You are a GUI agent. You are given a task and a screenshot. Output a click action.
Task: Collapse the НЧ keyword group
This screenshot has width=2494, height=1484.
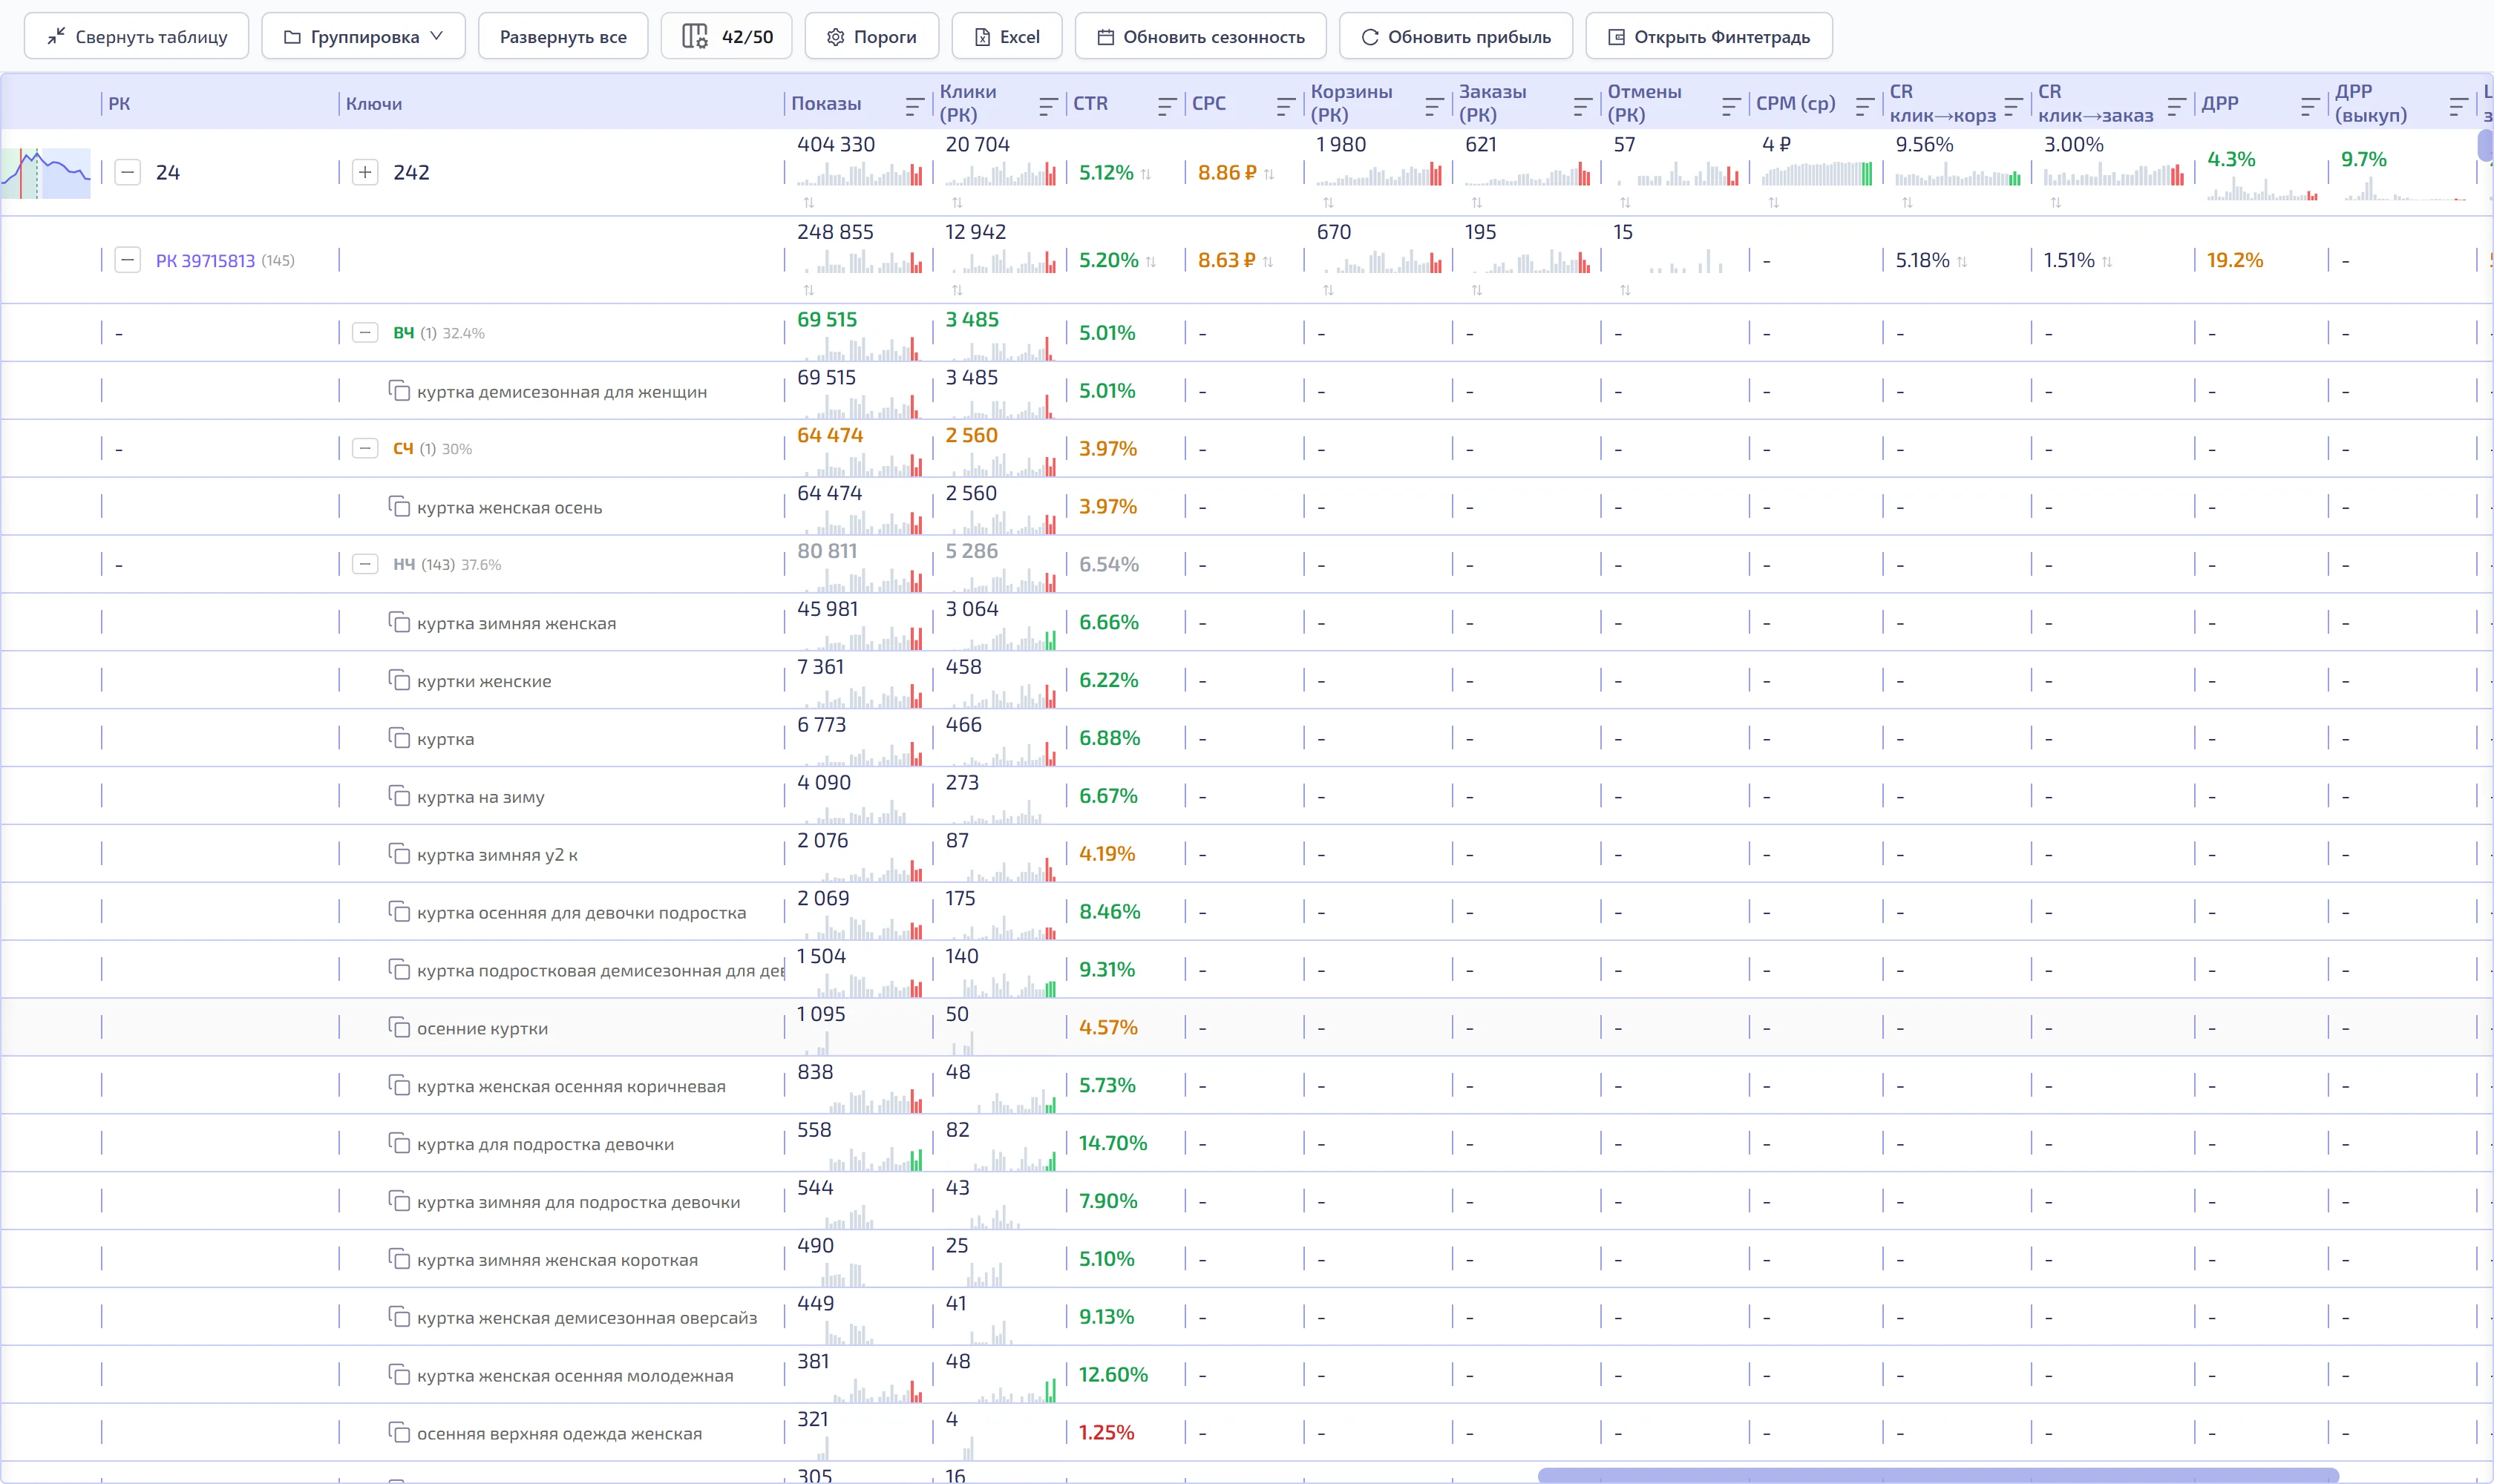pos(365,565)
